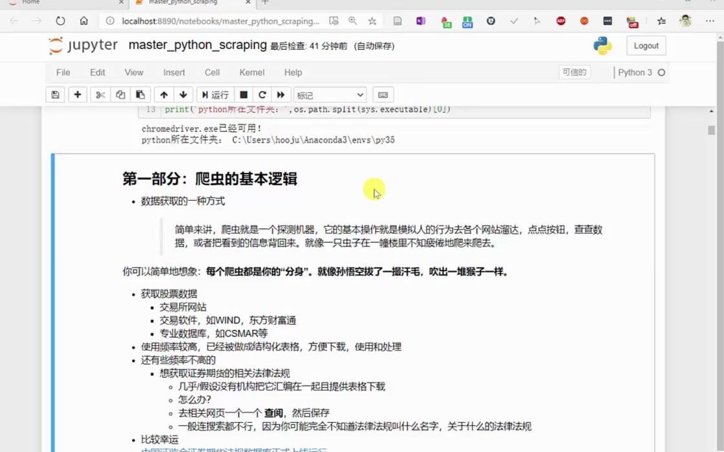Click in the browser address bar

click(x=226, y=21)
